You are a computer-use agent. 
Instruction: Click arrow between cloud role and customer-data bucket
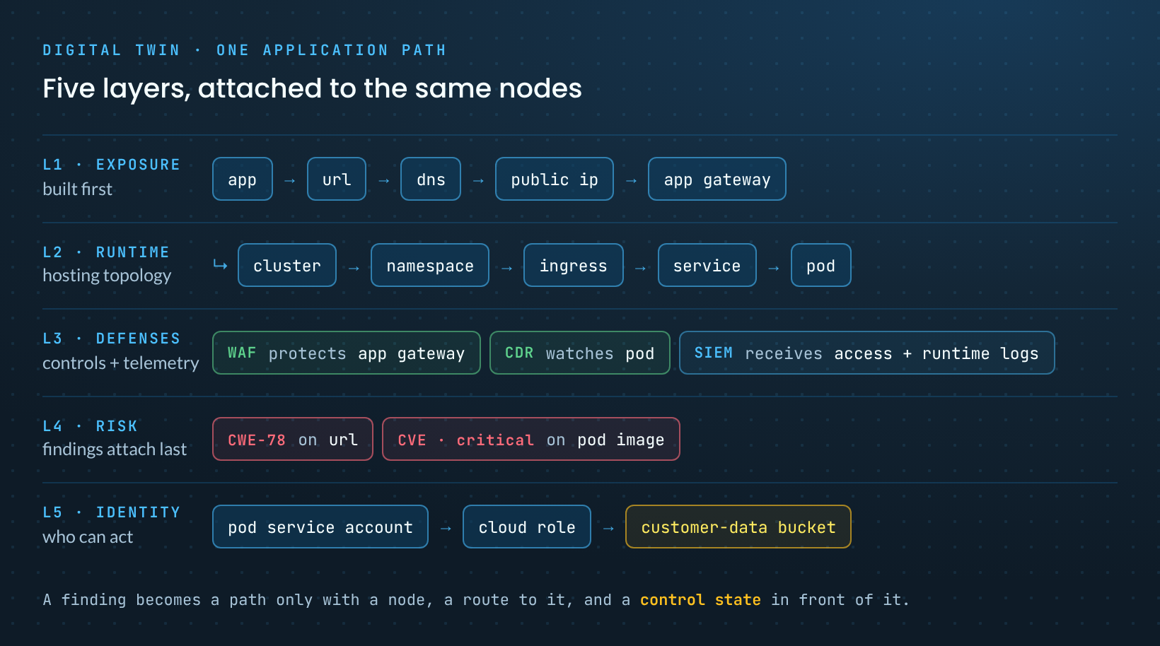point(608,529)
